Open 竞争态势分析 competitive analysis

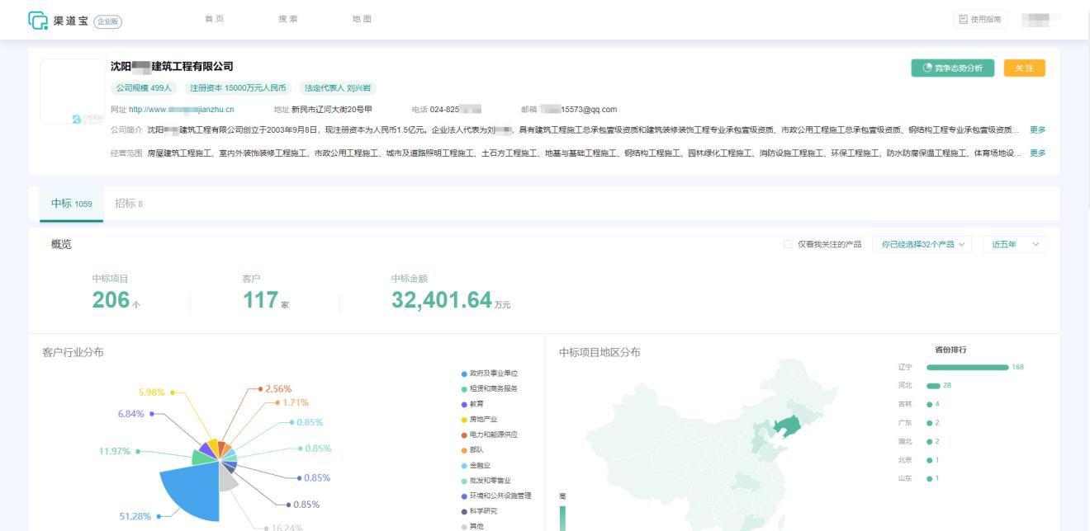[x=953, y=68]
